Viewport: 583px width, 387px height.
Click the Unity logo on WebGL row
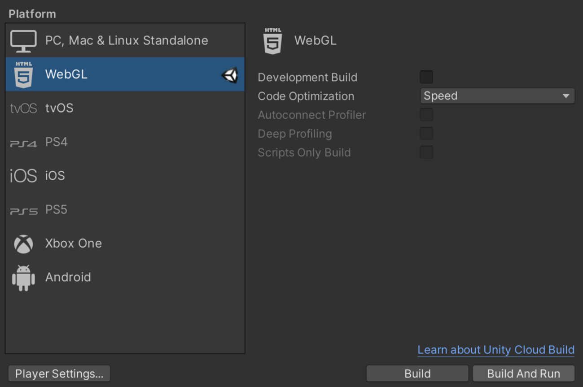230,75
